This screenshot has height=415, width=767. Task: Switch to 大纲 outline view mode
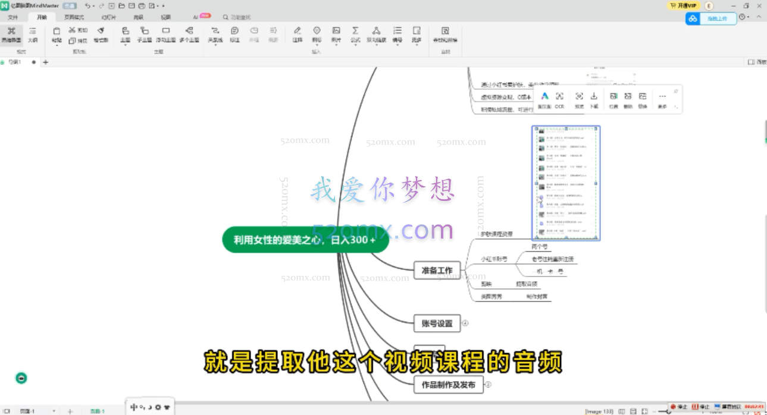coord(32,34)
